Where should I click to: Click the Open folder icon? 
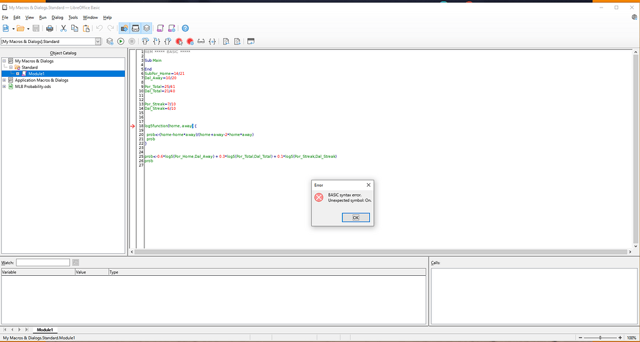coord(21,28)
